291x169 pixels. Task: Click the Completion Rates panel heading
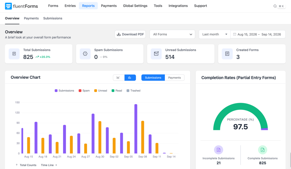click(x=238, y=78)
